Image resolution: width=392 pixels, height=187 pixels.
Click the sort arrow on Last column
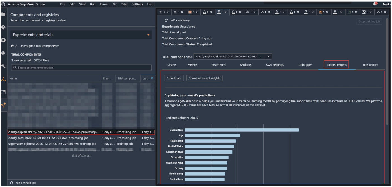click(x=152, y=79)
